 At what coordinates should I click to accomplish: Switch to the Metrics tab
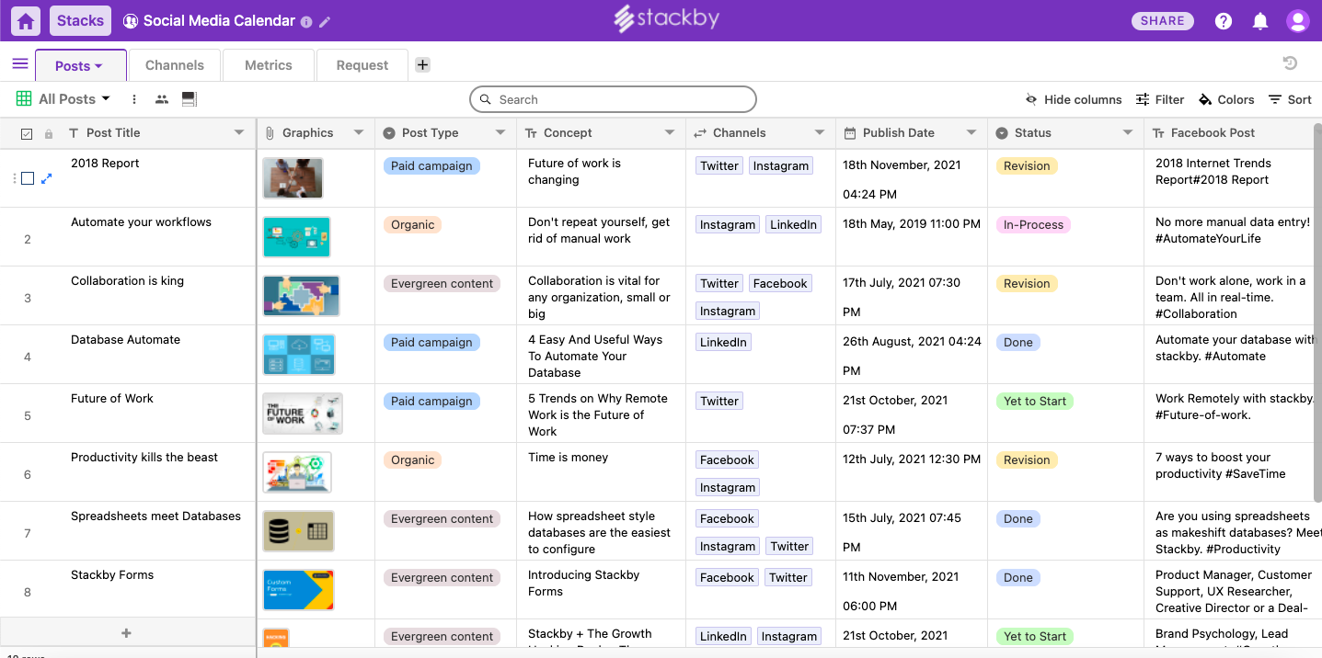click(269, 65)
